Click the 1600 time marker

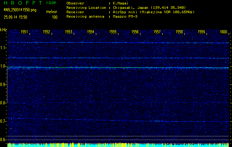224,32
